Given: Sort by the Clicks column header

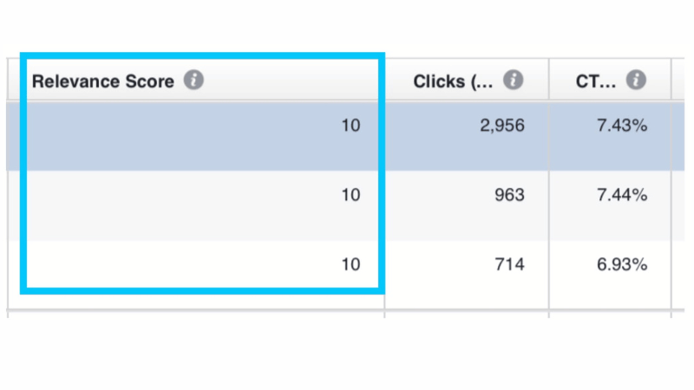Looking at the screenshot, I should point(453,81).
